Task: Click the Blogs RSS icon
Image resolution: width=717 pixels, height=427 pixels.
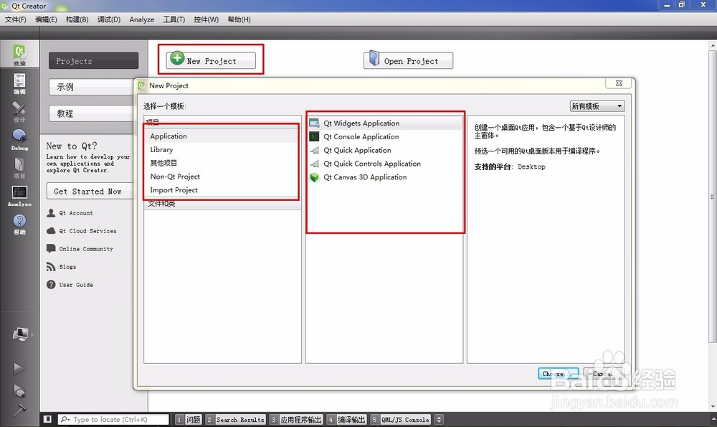Action: pos(51,267)
